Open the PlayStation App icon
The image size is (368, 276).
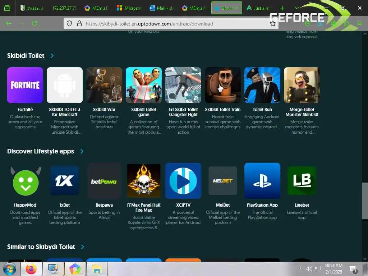262,181
